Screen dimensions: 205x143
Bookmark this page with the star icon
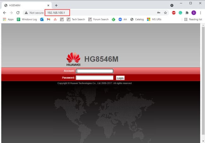click(x=165, y=13)
